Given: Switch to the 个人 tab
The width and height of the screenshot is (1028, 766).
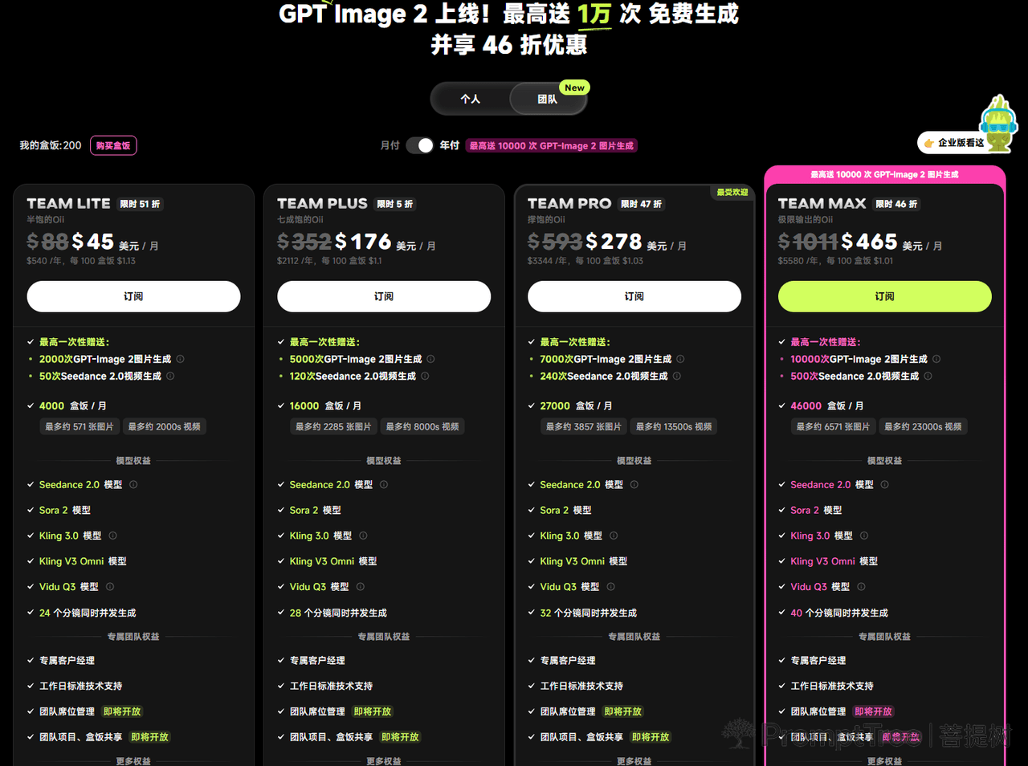Looking at the screenshot, I should point(471,99).
